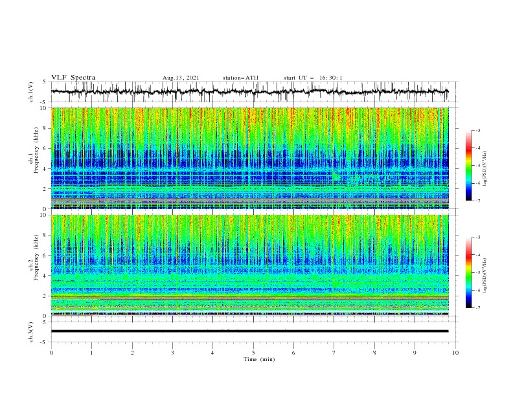Click the ch.1 voltage waveform trace
The height and width of the screenshot is (396, 513).
(249, 92)
